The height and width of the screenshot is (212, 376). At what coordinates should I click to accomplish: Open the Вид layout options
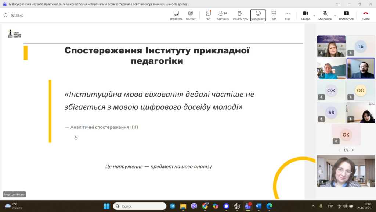tap(274, 15)
